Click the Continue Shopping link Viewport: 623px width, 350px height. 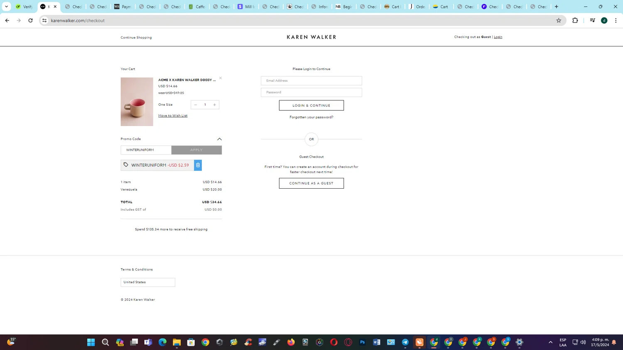tap(136, 37)
